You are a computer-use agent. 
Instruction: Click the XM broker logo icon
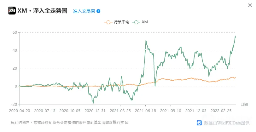[12, 11]
